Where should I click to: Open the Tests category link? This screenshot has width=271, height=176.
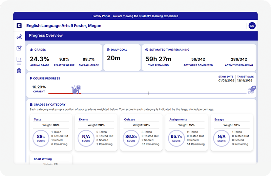(x=38, y=119)
